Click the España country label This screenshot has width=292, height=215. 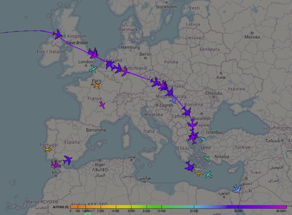click(x=72, y=142)
